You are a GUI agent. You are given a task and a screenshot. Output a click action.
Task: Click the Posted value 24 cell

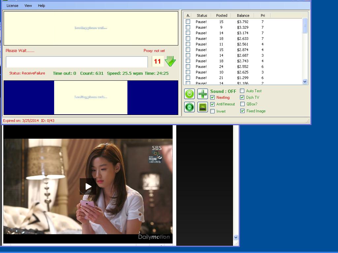click(221, 67)
